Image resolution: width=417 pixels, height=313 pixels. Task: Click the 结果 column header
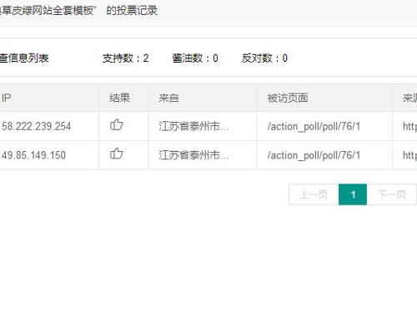pyautogui.click(x=119, y=98)
